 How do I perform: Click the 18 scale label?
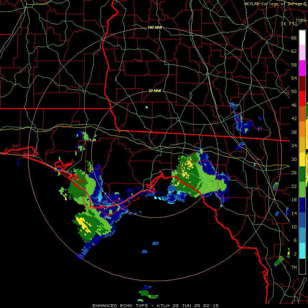tap(294, 200)
